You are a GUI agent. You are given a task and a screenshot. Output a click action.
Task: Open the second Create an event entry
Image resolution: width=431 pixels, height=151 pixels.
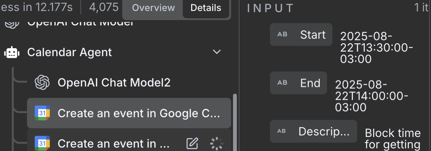pos(129,140)
